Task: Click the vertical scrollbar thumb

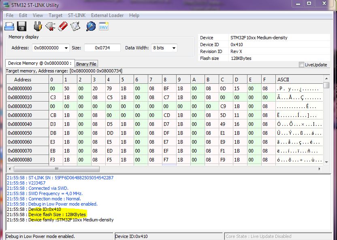Action: click(326, 85)
